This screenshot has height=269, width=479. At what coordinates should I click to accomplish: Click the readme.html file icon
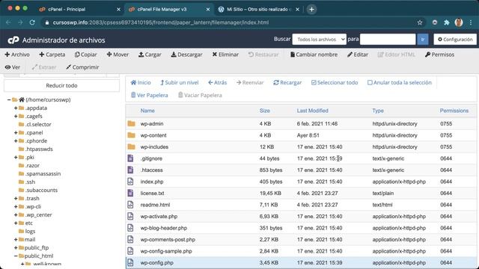pyautogui.click(x=130, y=205)
